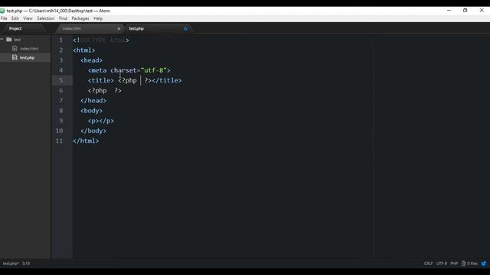This screenshot has height=275, width=490.
Task: Select test.php in the project tree
Action: coord(28,58)
